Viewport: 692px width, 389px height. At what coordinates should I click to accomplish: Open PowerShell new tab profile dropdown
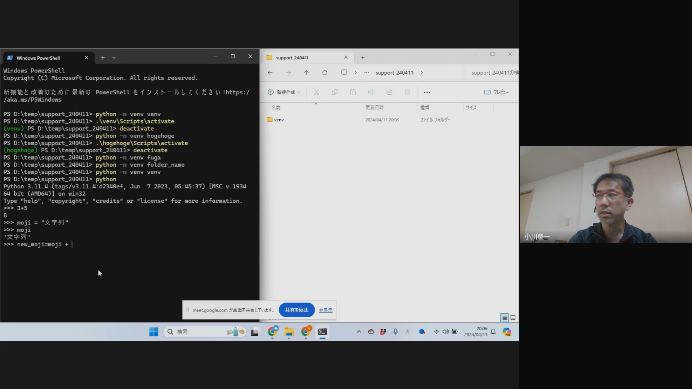tap(114, 58)
